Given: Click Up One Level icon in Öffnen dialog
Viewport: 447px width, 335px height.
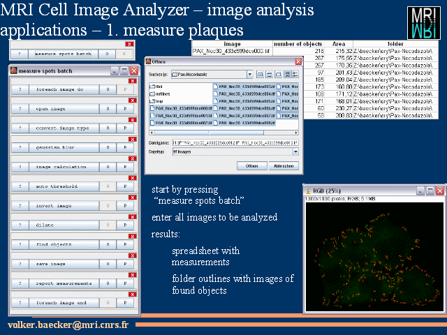Looking at the screenshot, I should point(260,75).
